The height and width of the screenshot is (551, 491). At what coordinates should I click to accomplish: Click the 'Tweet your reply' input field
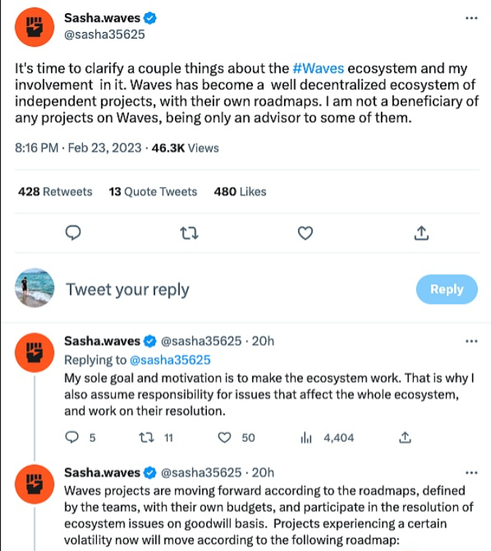[x=127, y=289]
